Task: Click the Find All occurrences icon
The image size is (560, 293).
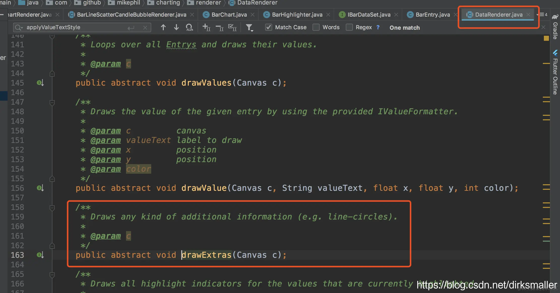Action: tap(189, 27)
